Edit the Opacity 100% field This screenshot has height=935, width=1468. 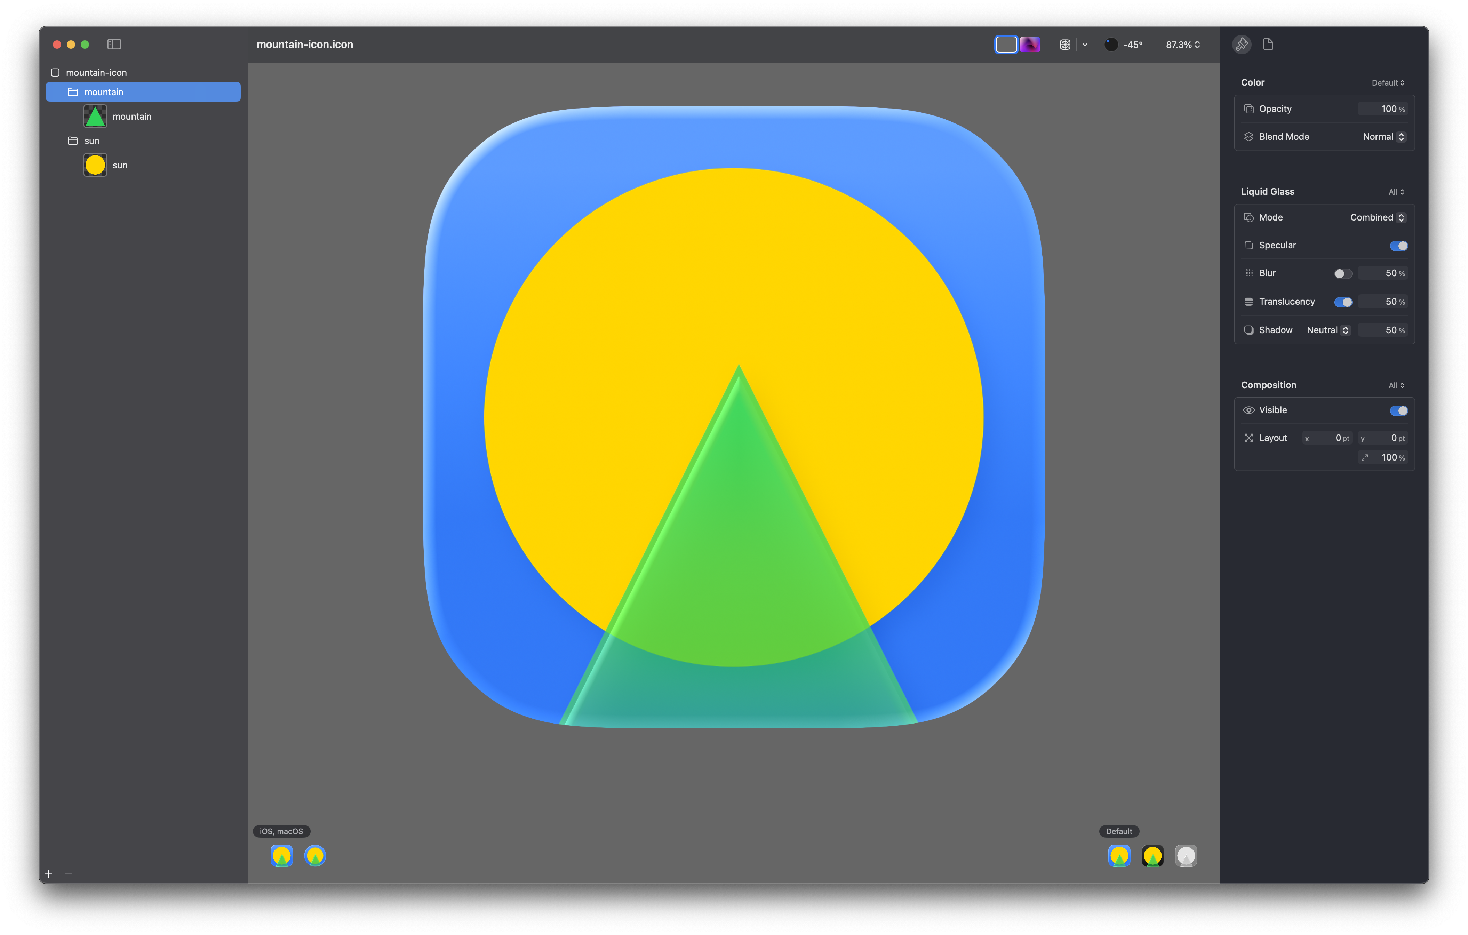click(x=1383, y=109)
